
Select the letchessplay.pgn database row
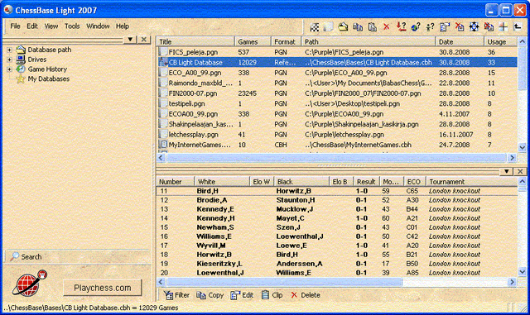(x=337, y=135)
